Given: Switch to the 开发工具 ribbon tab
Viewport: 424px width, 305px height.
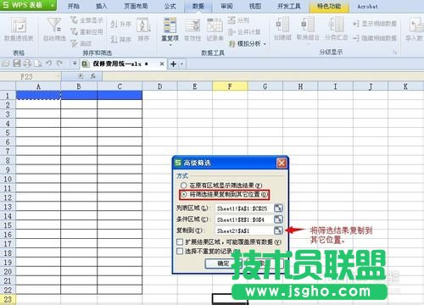Looking at the screenshot, I should click(x=288, y=6).
